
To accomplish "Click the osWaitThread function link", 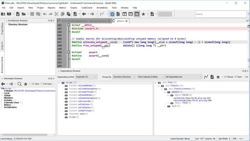I will [84, 110].
